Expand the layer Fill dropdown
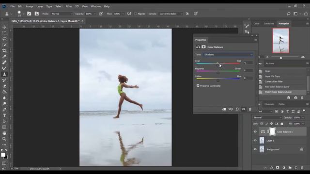The height and width of the screenshot is (174, 310). pos(303,124)
